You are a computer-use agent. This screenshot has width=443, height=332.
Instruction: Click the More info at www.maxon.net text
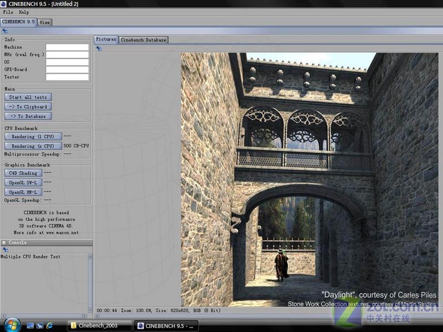click(x=46, y=233)
